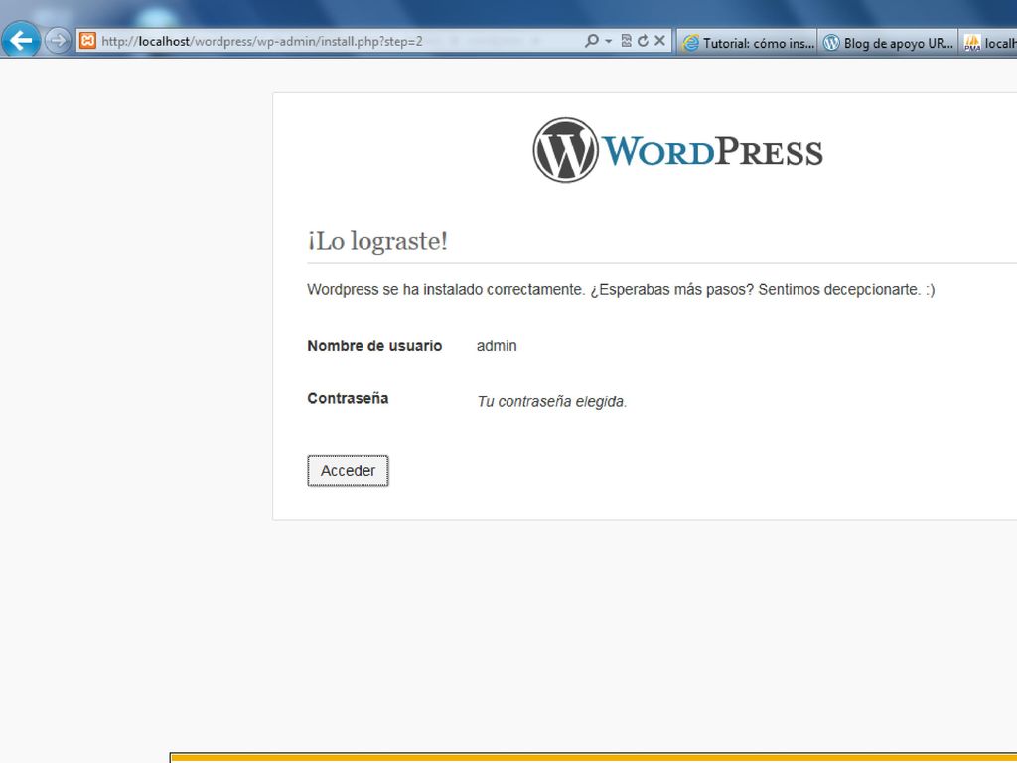This screenshot has width=1017, height=763.
Task: Click the phpMyAdmin icon on localhost tab
Action: point(972,43)
